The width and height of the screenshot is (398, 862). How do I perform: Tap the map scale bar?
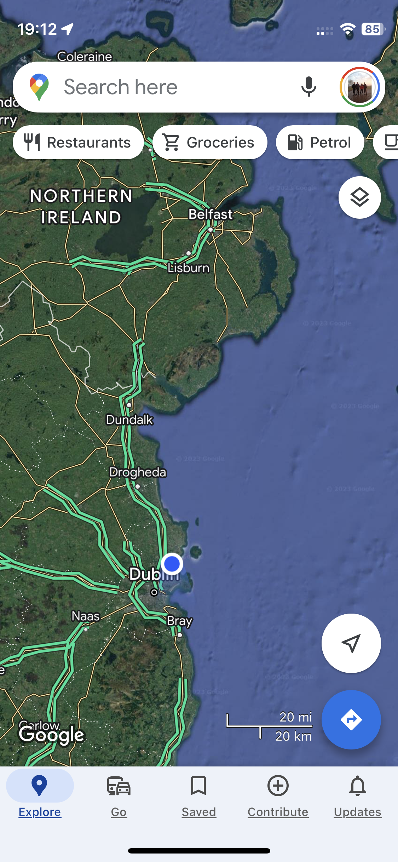coord(269,726)
